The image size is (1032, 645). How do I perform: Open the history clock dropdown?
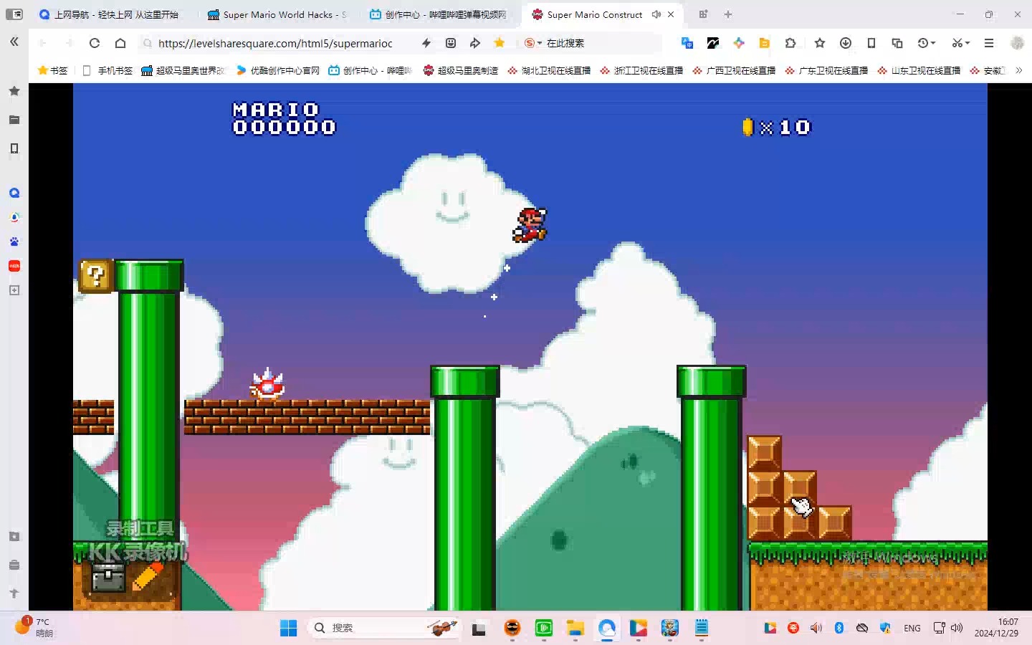coord(927,43)
